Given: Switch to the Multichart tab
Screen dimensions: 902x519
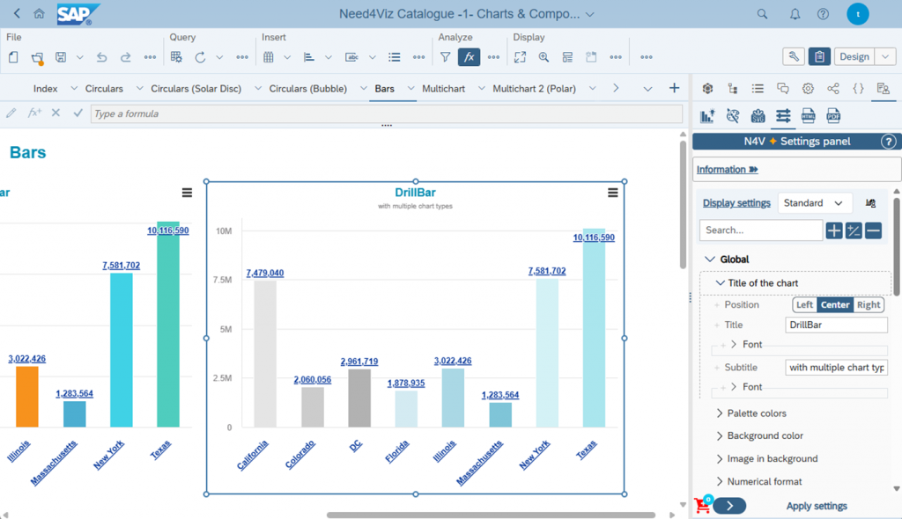Looking at the screenshot, I should point(443,89).
